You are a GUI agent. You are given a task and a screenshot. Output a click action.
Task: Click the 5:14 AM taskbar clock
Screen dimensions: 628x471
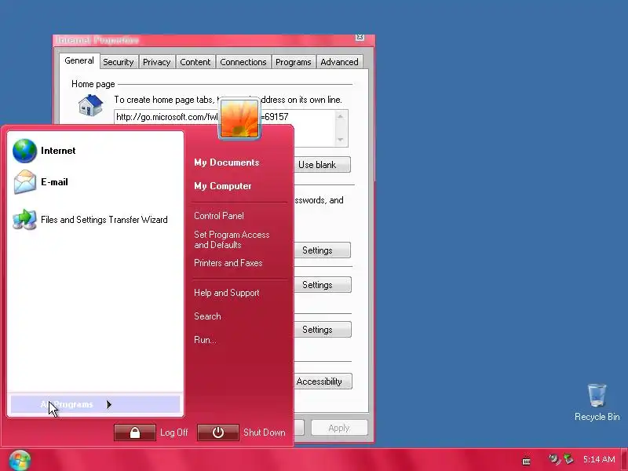pyautogui.click(x=599, y=459)
